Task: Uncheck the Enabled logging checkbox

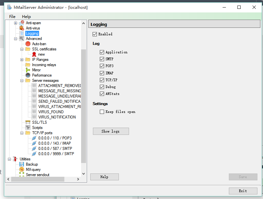Action: pyautogui.click(x=95, y=34)
